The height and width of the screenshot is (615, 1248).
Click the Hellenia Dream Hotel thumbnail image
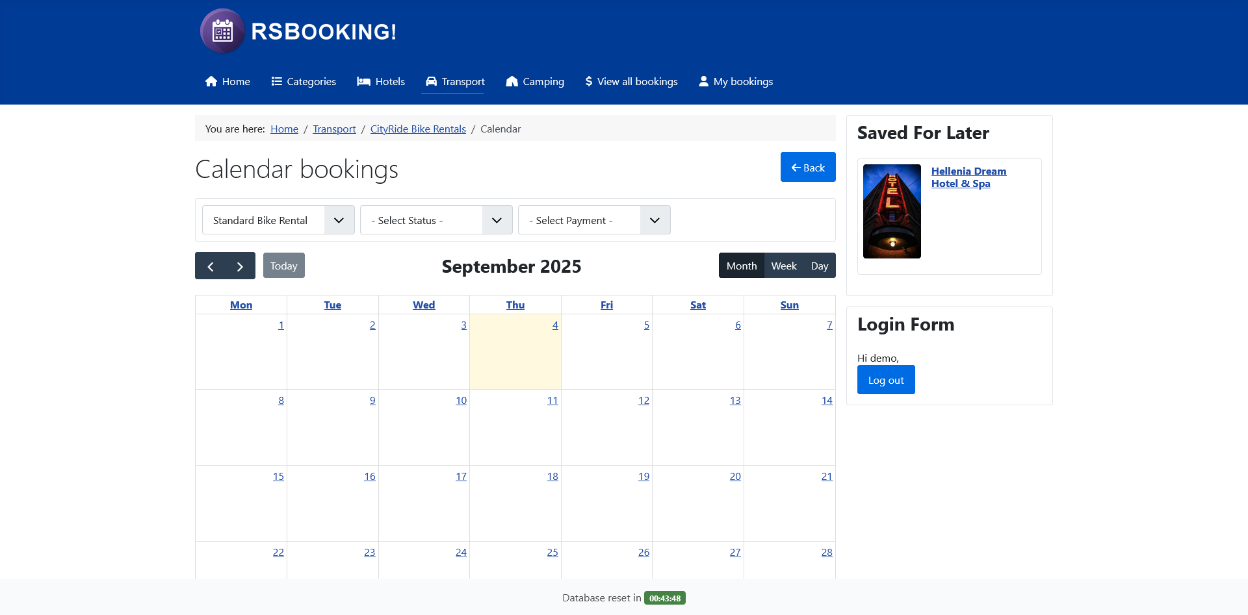pyautogui.click(x=892, y=211)
